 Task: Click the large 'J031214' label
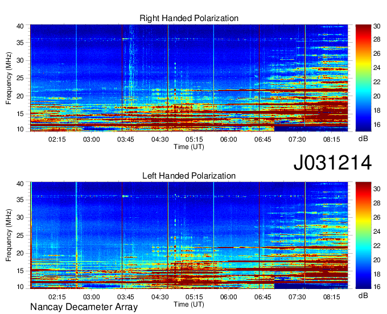[x=332, y=163]
